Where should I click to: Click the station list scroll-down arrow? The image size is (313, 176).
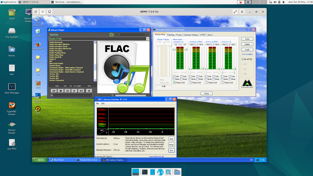click(x=95, y=80)
